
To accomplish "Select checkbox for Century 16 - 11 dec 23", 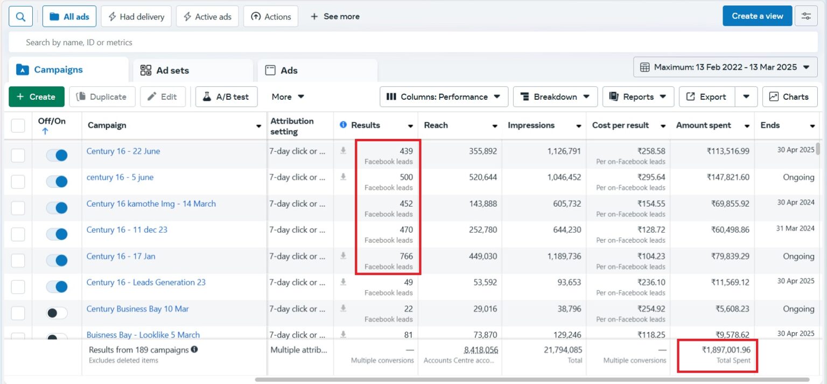I will point(18,234).
